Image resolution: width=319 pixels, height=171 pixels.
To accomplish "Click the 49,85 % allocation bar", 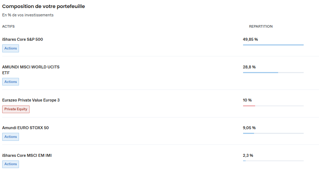I will pyautogui.click(x=273, y=45).
